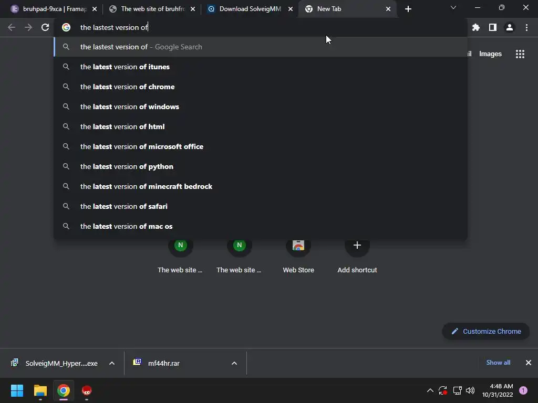Close the downloads bar
The image size is (538, 403).
(529, 363)
